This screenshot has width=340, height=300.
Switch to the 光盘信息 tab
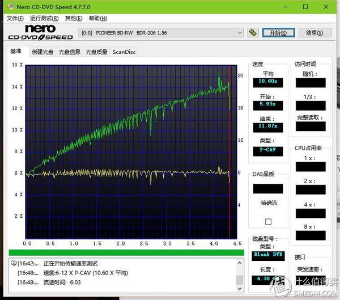tap(70, 52)
